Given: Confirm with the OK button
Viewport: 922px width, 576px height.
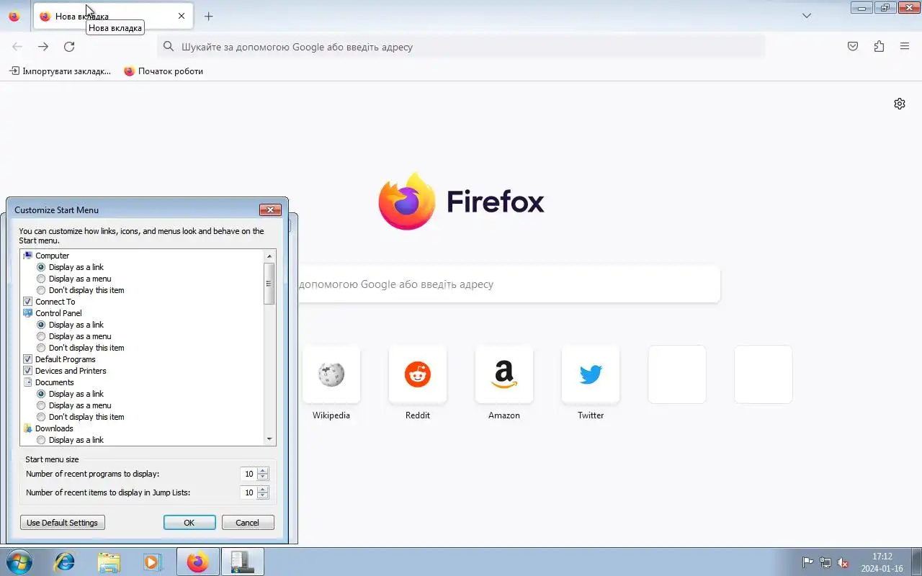Looking at the screenshot, I should pos(189,523).
